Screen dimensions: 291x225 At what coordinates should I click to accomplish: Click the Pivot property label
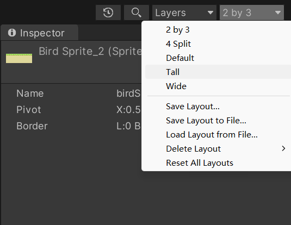(29, 110)
